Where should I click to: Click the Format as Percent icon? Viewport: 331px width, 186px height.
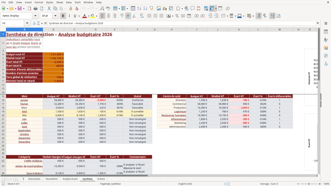click(x=177, y=16)
